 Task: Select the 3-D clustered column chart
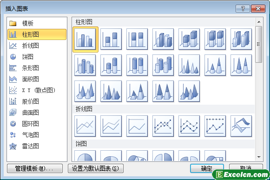click(163, 40)
